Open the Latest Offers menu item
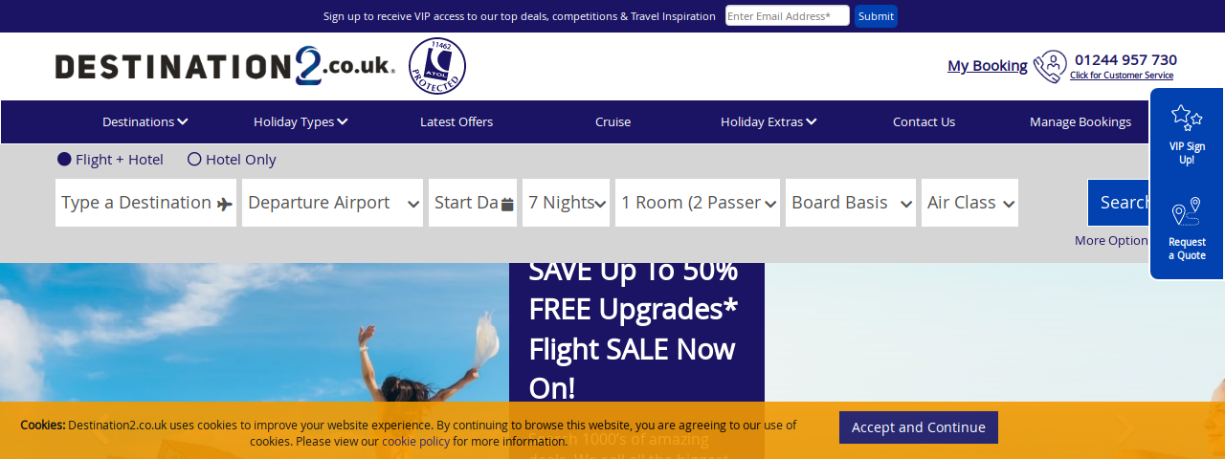The width and height of the screenshot is (1225, 459). [457, 121]
